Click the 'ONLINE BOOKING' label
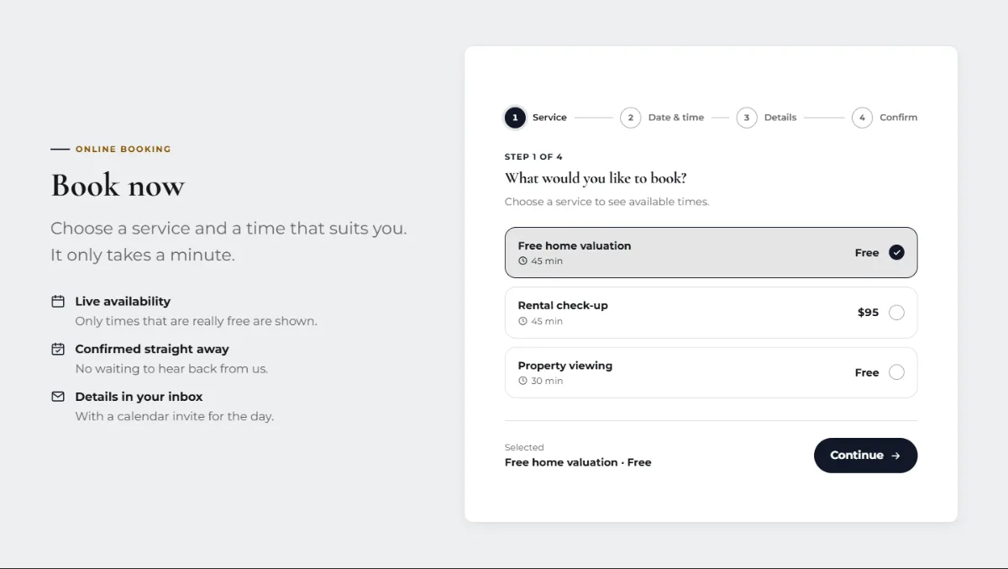The image size is (1008, 569). click(123, 149)
